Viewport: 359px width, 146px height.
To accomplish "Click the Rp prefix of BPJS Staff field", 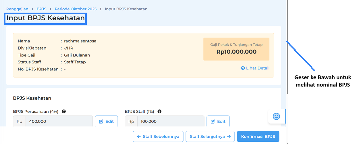I will tap(131, 121).
